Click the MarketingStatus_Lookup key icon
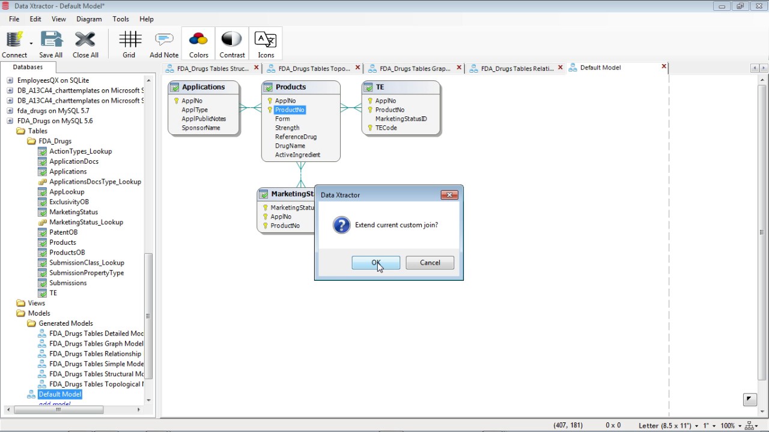 click(x=42, y=222)
